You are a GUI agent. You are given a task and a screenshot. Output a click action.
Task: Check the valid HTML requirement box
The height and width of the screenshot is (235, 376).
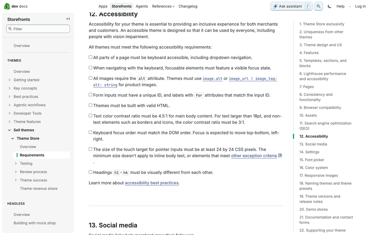[x=90, y=105]
